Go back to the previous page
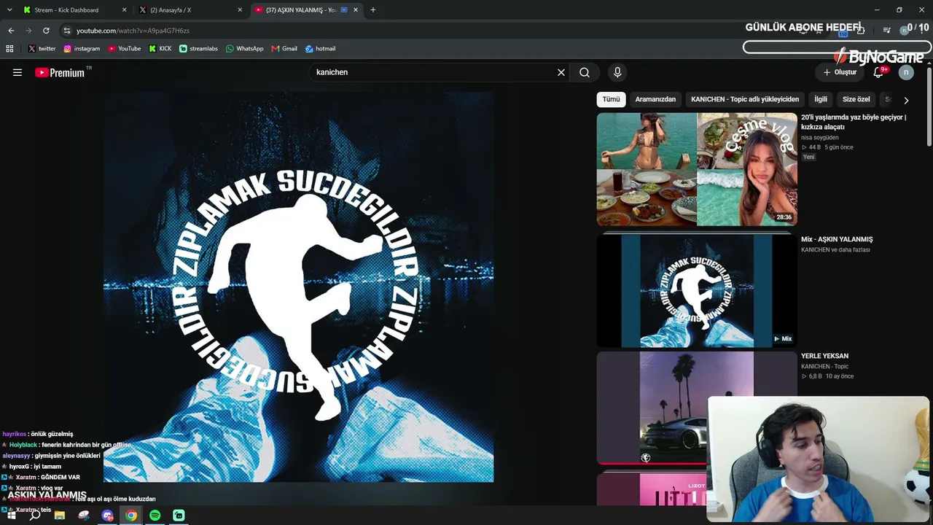This screenshot has width=933, height=525. (x=11, y=31)
